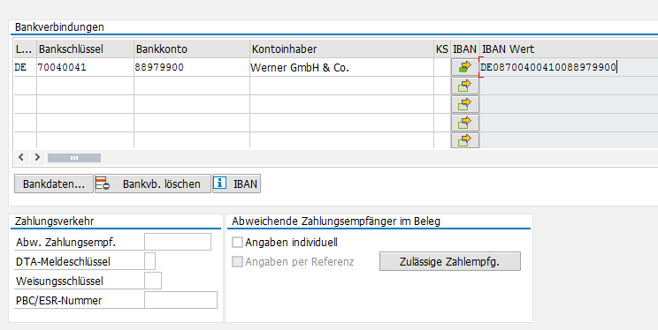Click the Kontoinhaber column header
Screen dimensions: 658x330
click(341, 49)
